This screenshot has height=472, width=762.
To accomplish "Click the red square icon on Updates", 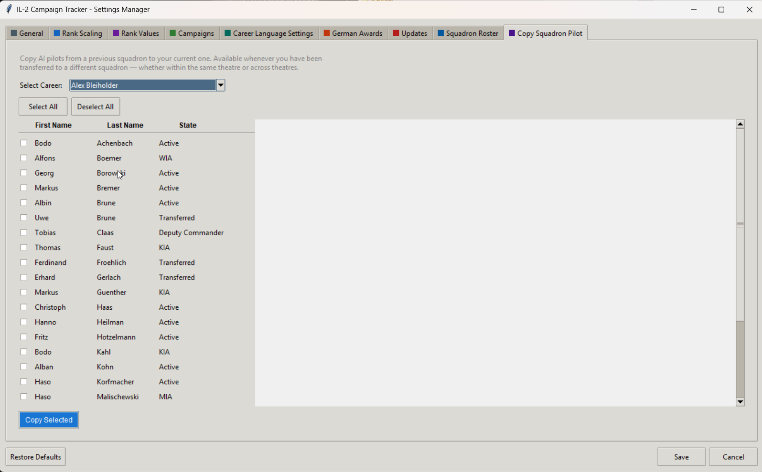I will point(396,33).
